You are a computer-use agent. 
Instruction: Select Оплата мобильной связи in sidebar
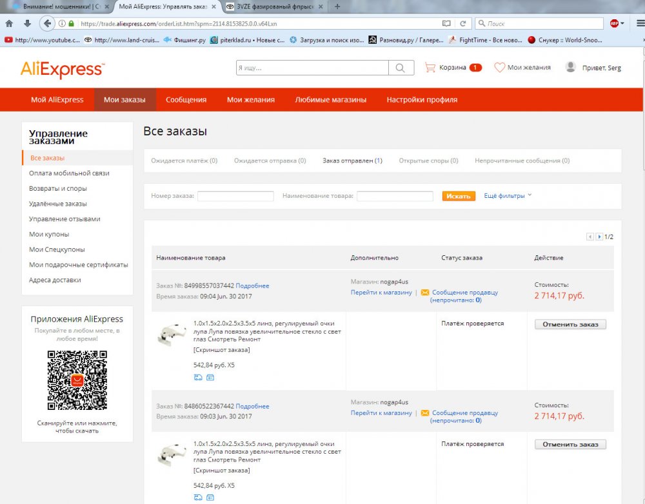pyautogui.click(x=69, y=173)
